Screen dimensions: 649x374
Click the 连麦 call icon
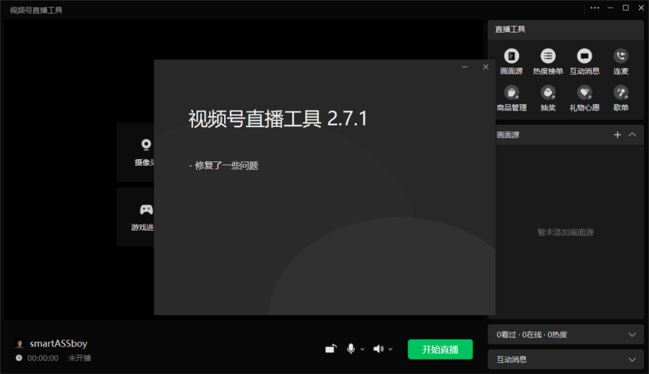pos(621,57)
